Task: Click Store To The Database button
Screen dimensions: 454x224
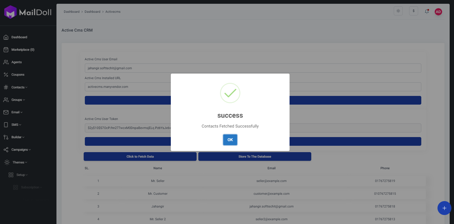Action: 255,156
